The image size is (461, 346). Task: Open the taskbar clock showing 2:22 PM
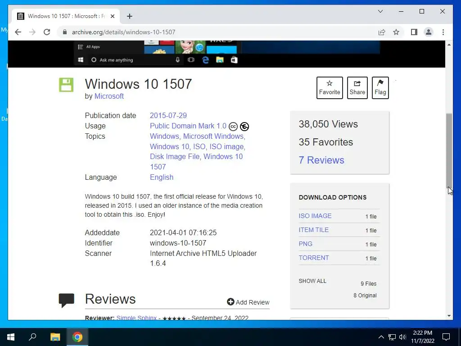(x=422, y=337)
